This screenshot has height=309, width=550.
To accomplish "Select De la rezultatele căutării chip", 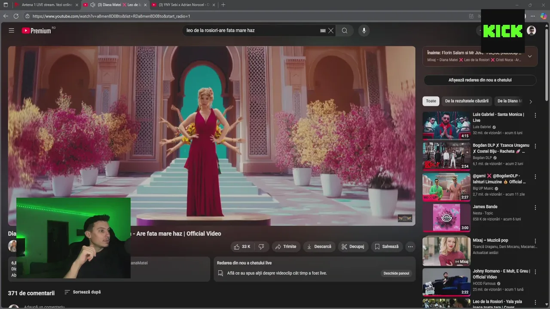I will [467, 101].
